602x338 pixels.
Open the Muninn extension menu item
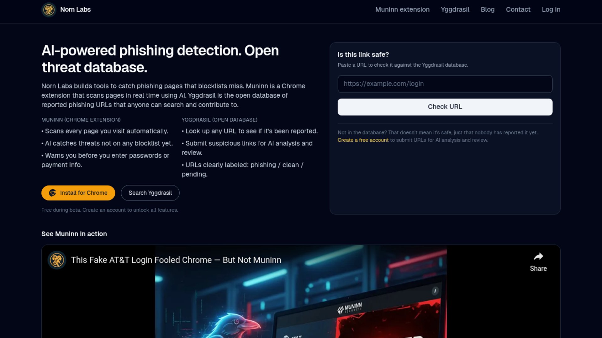pos(402,10)
